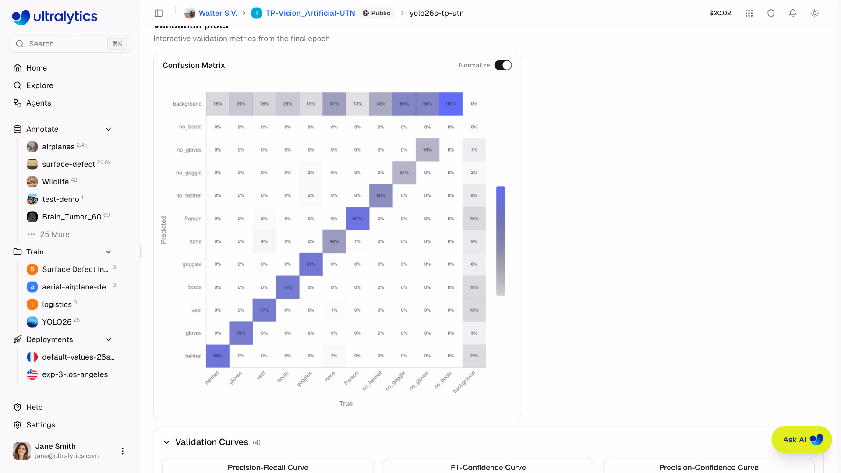The image size is (841, 473).
Task: Click the Ultralytics logo
Action: [55, 17]
